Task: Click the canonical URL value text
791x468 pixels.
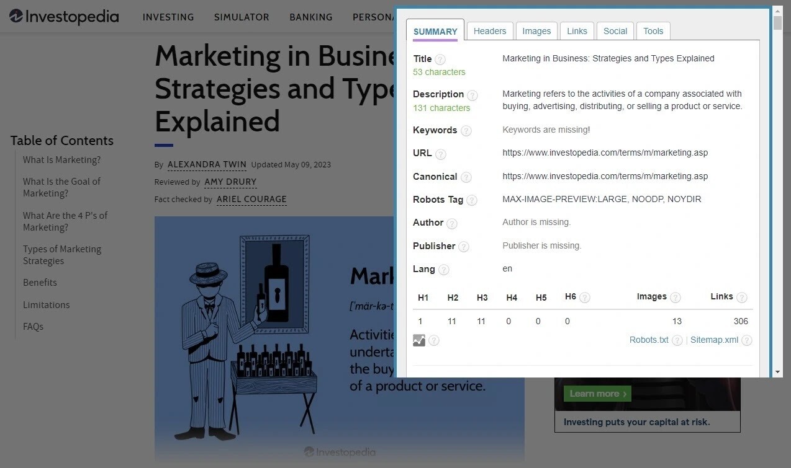Action: click(605, 176)
